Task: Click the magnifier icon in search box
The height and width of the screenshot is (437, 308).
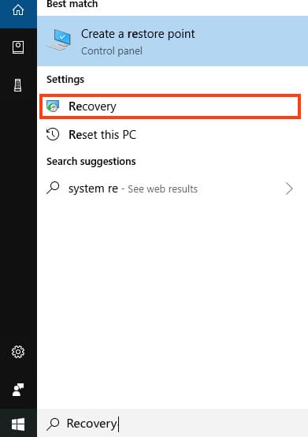Action: click(53, 424)
